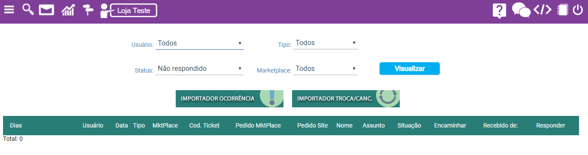This screenshot has height=155, width=588.
Task: Open the notebook icon
Action: click(563, 10)
